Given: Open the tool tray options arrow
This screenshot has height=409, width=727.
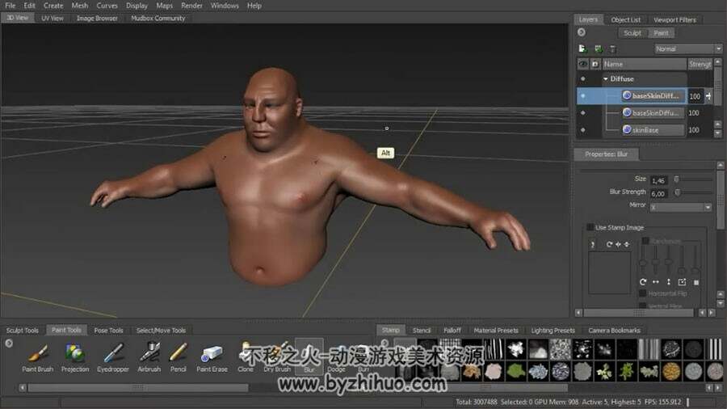Looking at the screenshot, I should (9, 344).
